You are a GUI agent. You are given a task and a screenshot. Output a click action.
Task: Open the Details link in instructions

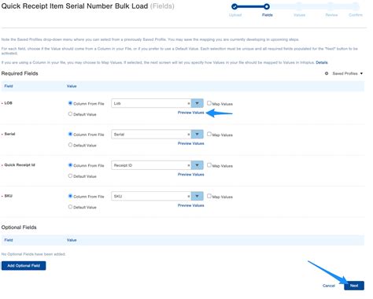click(x=322, y=62)
